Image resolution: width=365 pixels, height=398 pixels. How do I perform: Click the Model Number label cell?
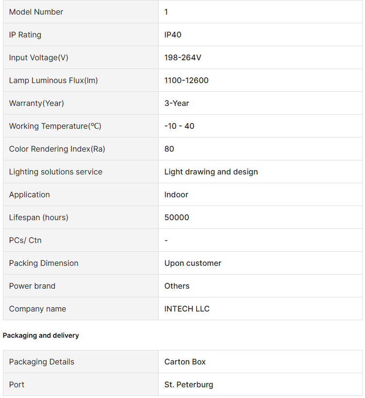click(36, 12)
